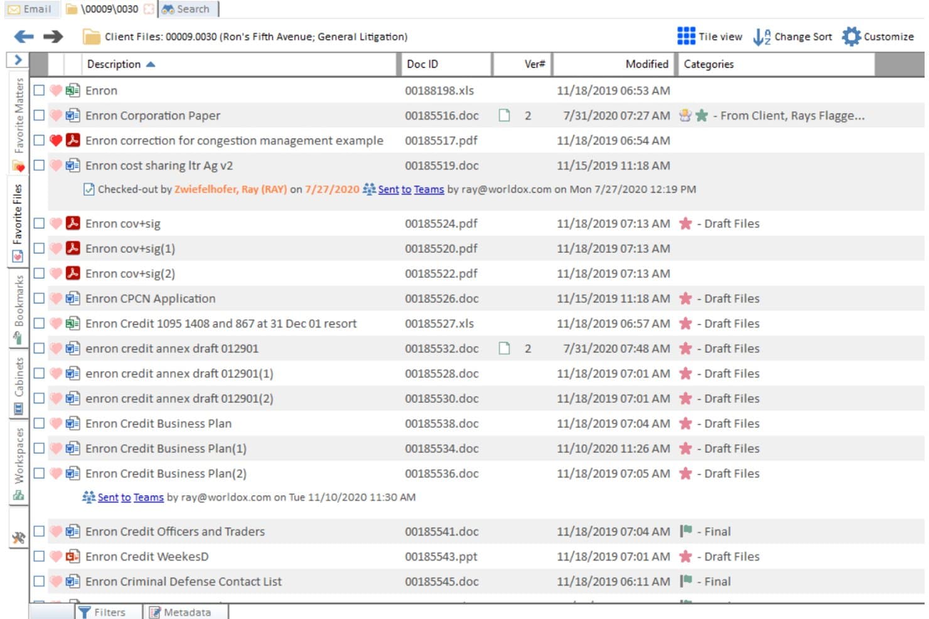
Task: Click the star for Enron cov+sig Draft Files
Action: click(685, 223)
